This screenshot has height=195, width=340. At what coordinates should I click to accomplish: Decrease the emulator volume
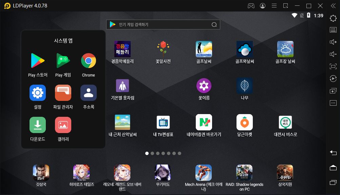333,53
